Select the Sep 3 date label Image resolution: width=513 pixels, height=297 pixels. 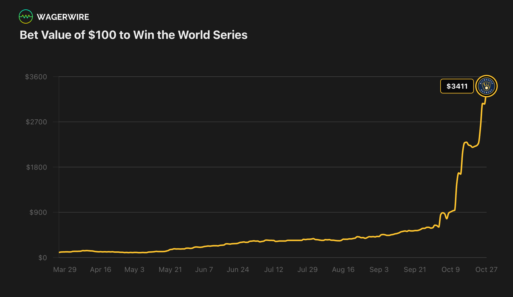click(379, 270)
